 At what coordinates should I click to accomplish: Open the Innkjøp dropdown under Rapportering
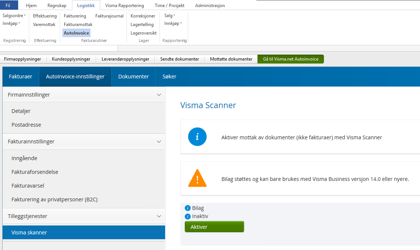pyautogui.click(x=173, y=23)
